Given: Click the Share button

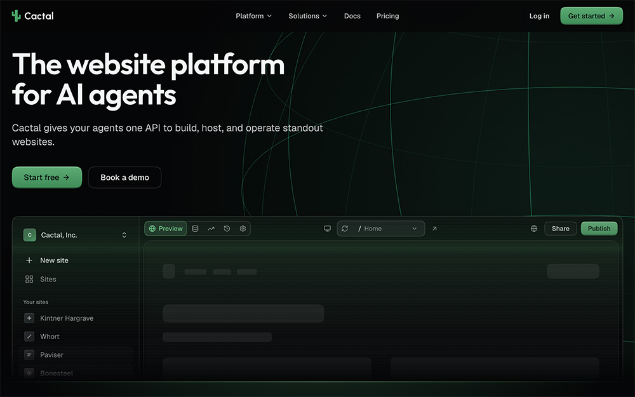Looking at the screenshot, I should coord(561,229).
